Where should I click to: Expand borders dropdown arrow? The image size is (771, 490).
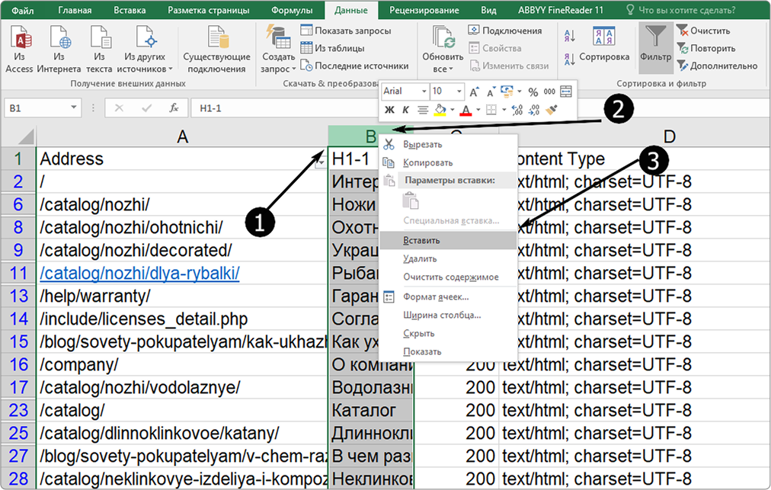coord(504,110)
